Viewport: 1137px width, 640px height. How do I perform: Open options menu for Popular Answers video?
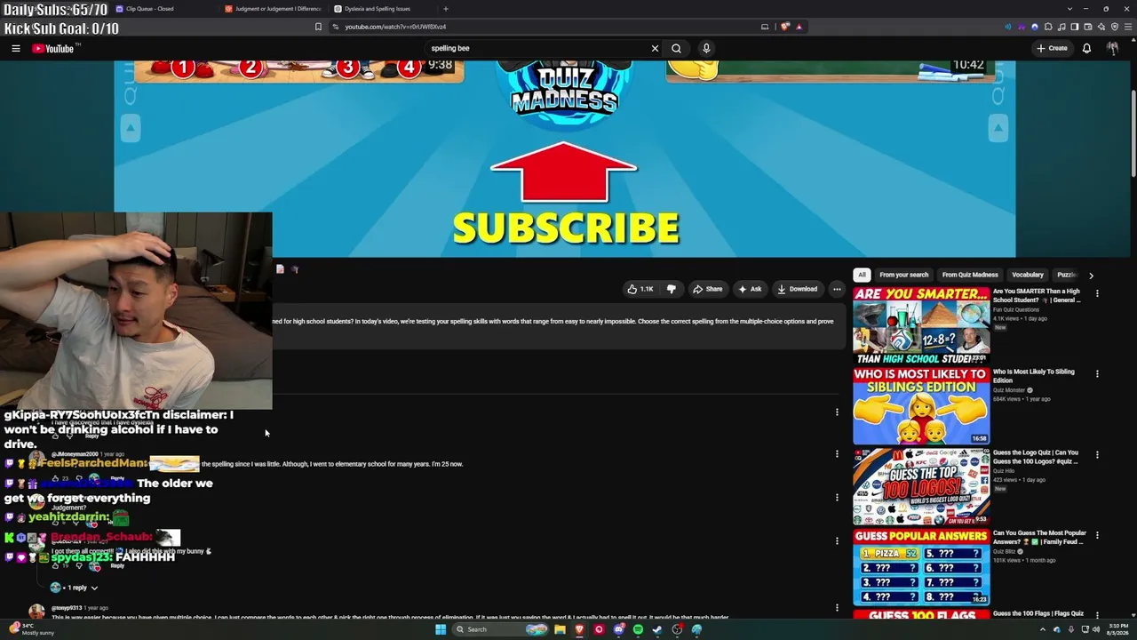point(1097,536)
